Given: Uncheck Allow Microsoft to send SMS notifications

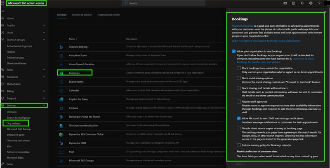Looking at the screenshot, I should [239, 118].
